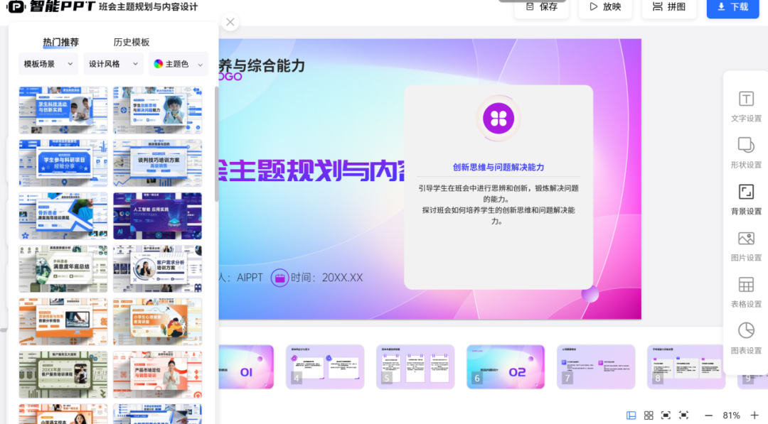768x424 pixels.
Task: Enter fullscreen via the expand icon
Action: point(683,413)
